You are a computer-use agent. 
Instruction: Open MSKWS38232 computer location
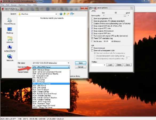(x=10, y=49)
